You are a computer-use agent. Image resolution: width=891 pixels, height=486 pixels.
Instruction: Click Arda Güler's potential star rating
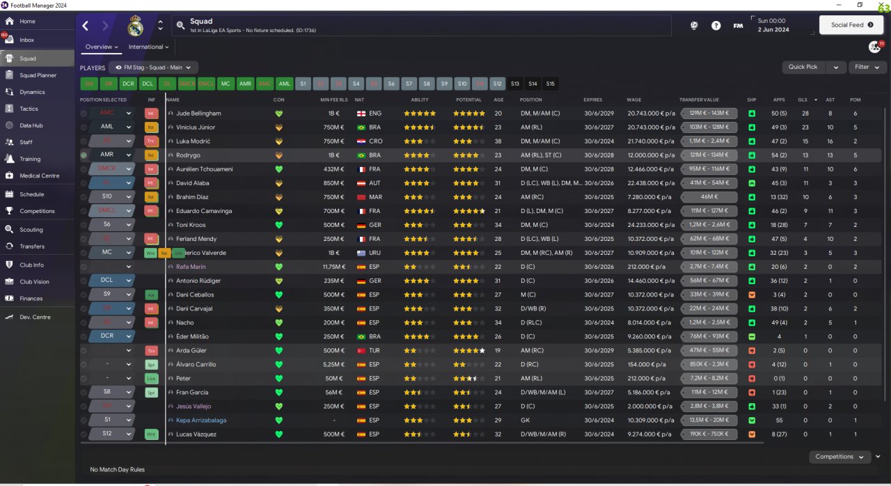(468, 350)
